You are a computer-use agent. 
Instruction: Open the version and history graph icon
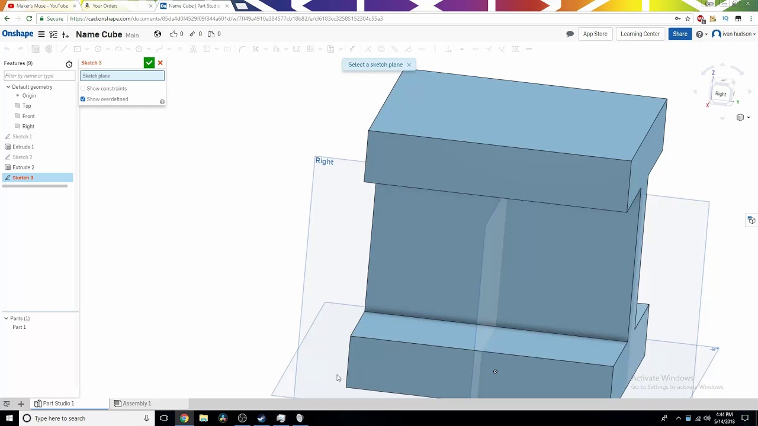[x=53, y=34]
